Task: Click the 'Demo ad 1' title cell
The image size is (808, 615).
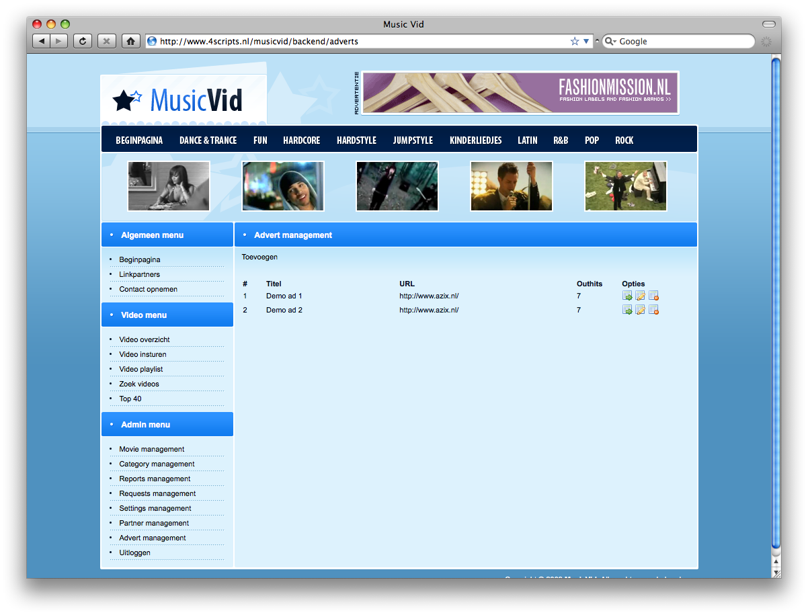Action: (284, 296)
